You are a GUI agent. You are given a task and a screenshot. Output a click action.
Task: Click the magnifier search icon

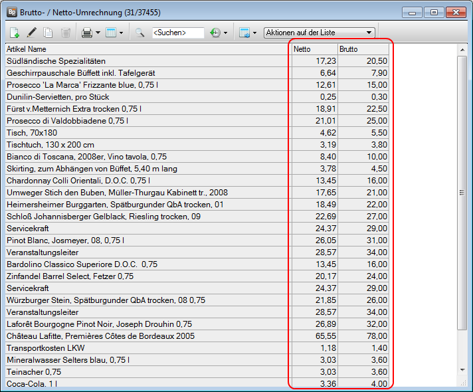[140, 33]
